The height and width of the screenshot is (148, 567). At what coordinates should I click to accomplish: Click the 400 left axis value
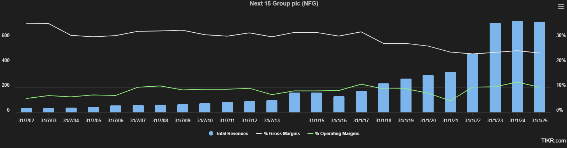click(x=6, y=61)
